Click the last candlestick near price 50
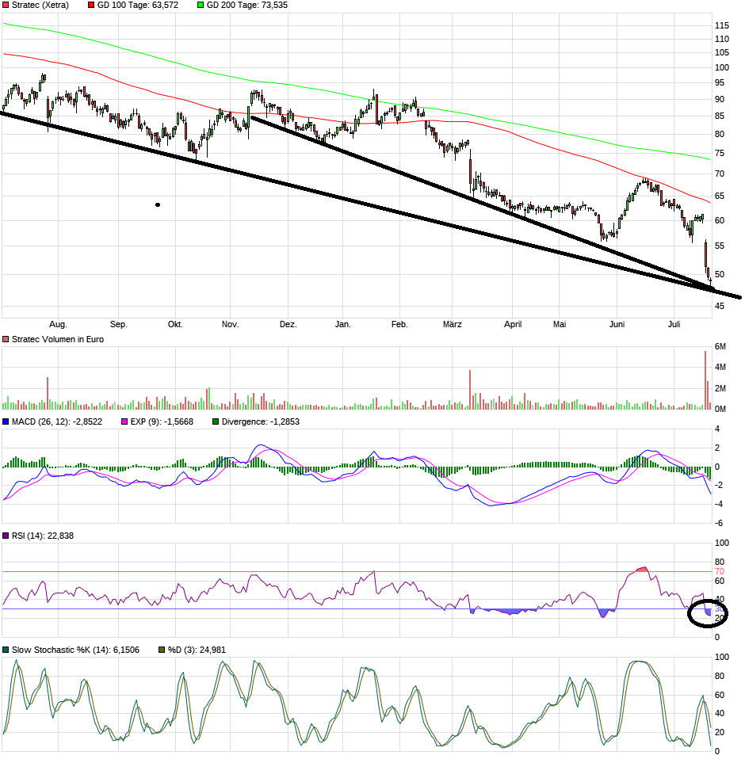 click(710, 281)
